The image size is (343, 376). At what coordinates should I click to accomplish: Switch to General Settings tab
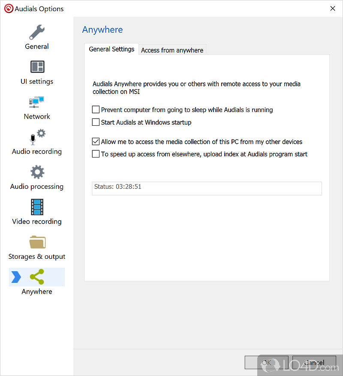(111, 49)
